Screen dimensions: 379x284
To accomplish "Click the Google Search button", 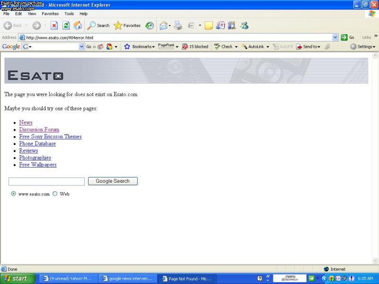I will 113,181.
